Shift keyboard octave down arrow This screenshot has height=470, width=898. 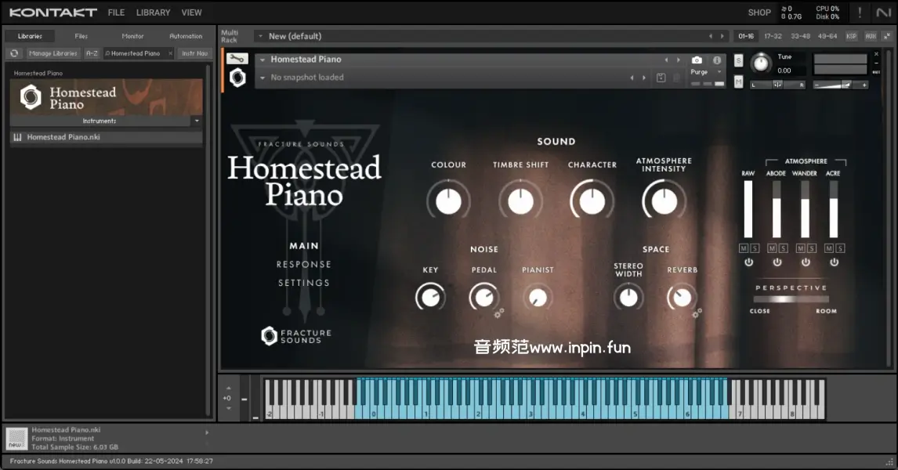[x=229, y=408]
